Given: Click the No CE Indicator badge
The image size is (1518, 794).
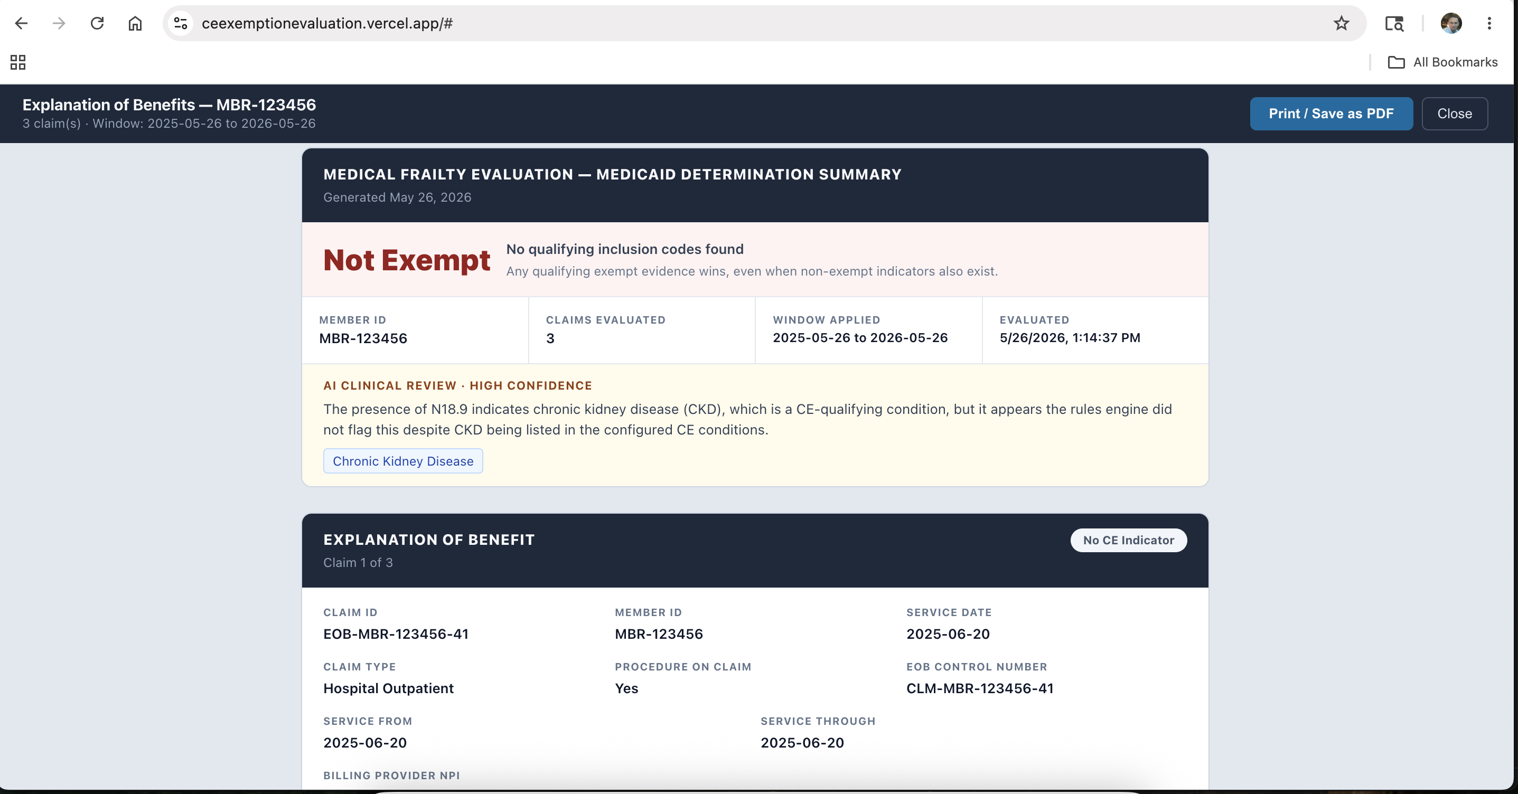Looking at the screenshot, I should pos(1129,540).
